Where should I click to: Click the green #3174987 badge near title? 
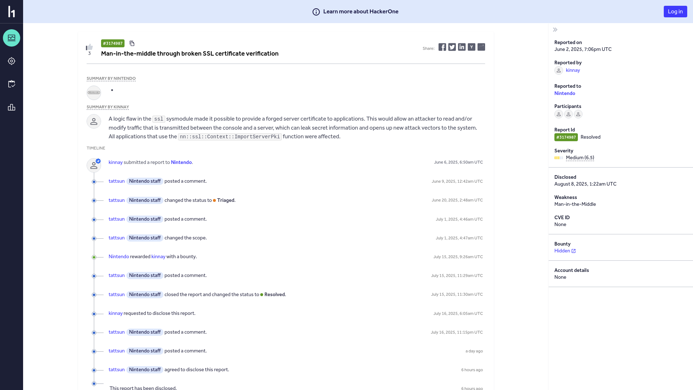tap(113, 43)
